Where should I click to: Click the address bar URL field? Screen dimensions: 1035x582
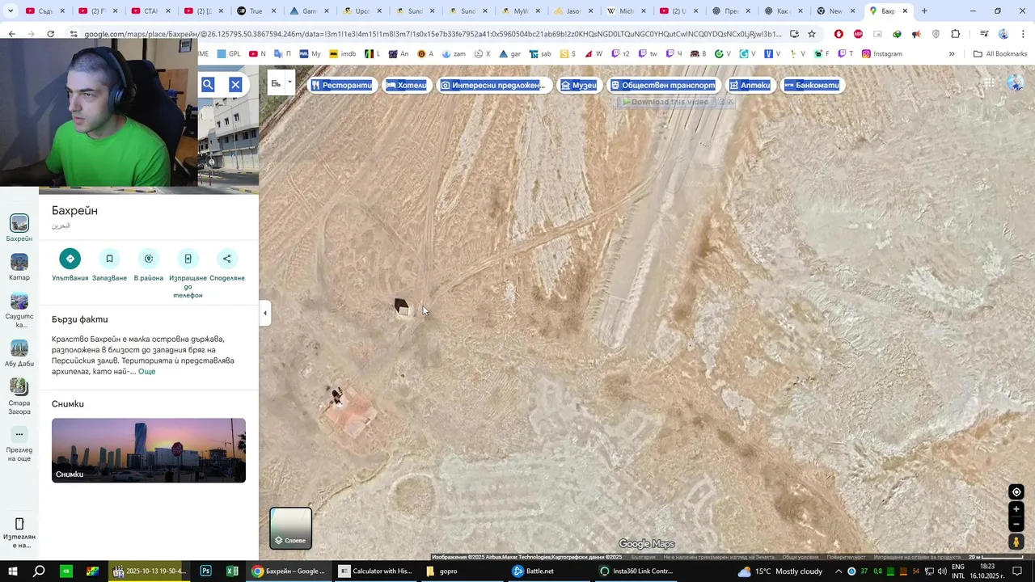pos(433,34)
